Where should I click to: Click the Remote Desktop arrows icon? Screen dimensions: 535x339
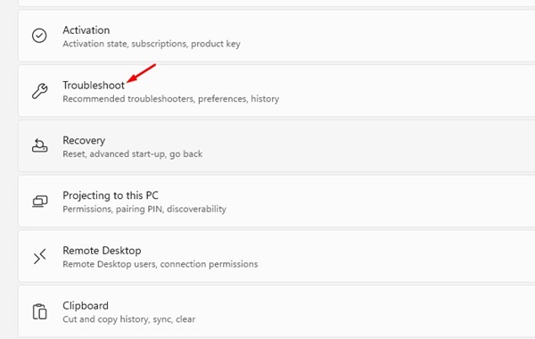pos(39,256)
